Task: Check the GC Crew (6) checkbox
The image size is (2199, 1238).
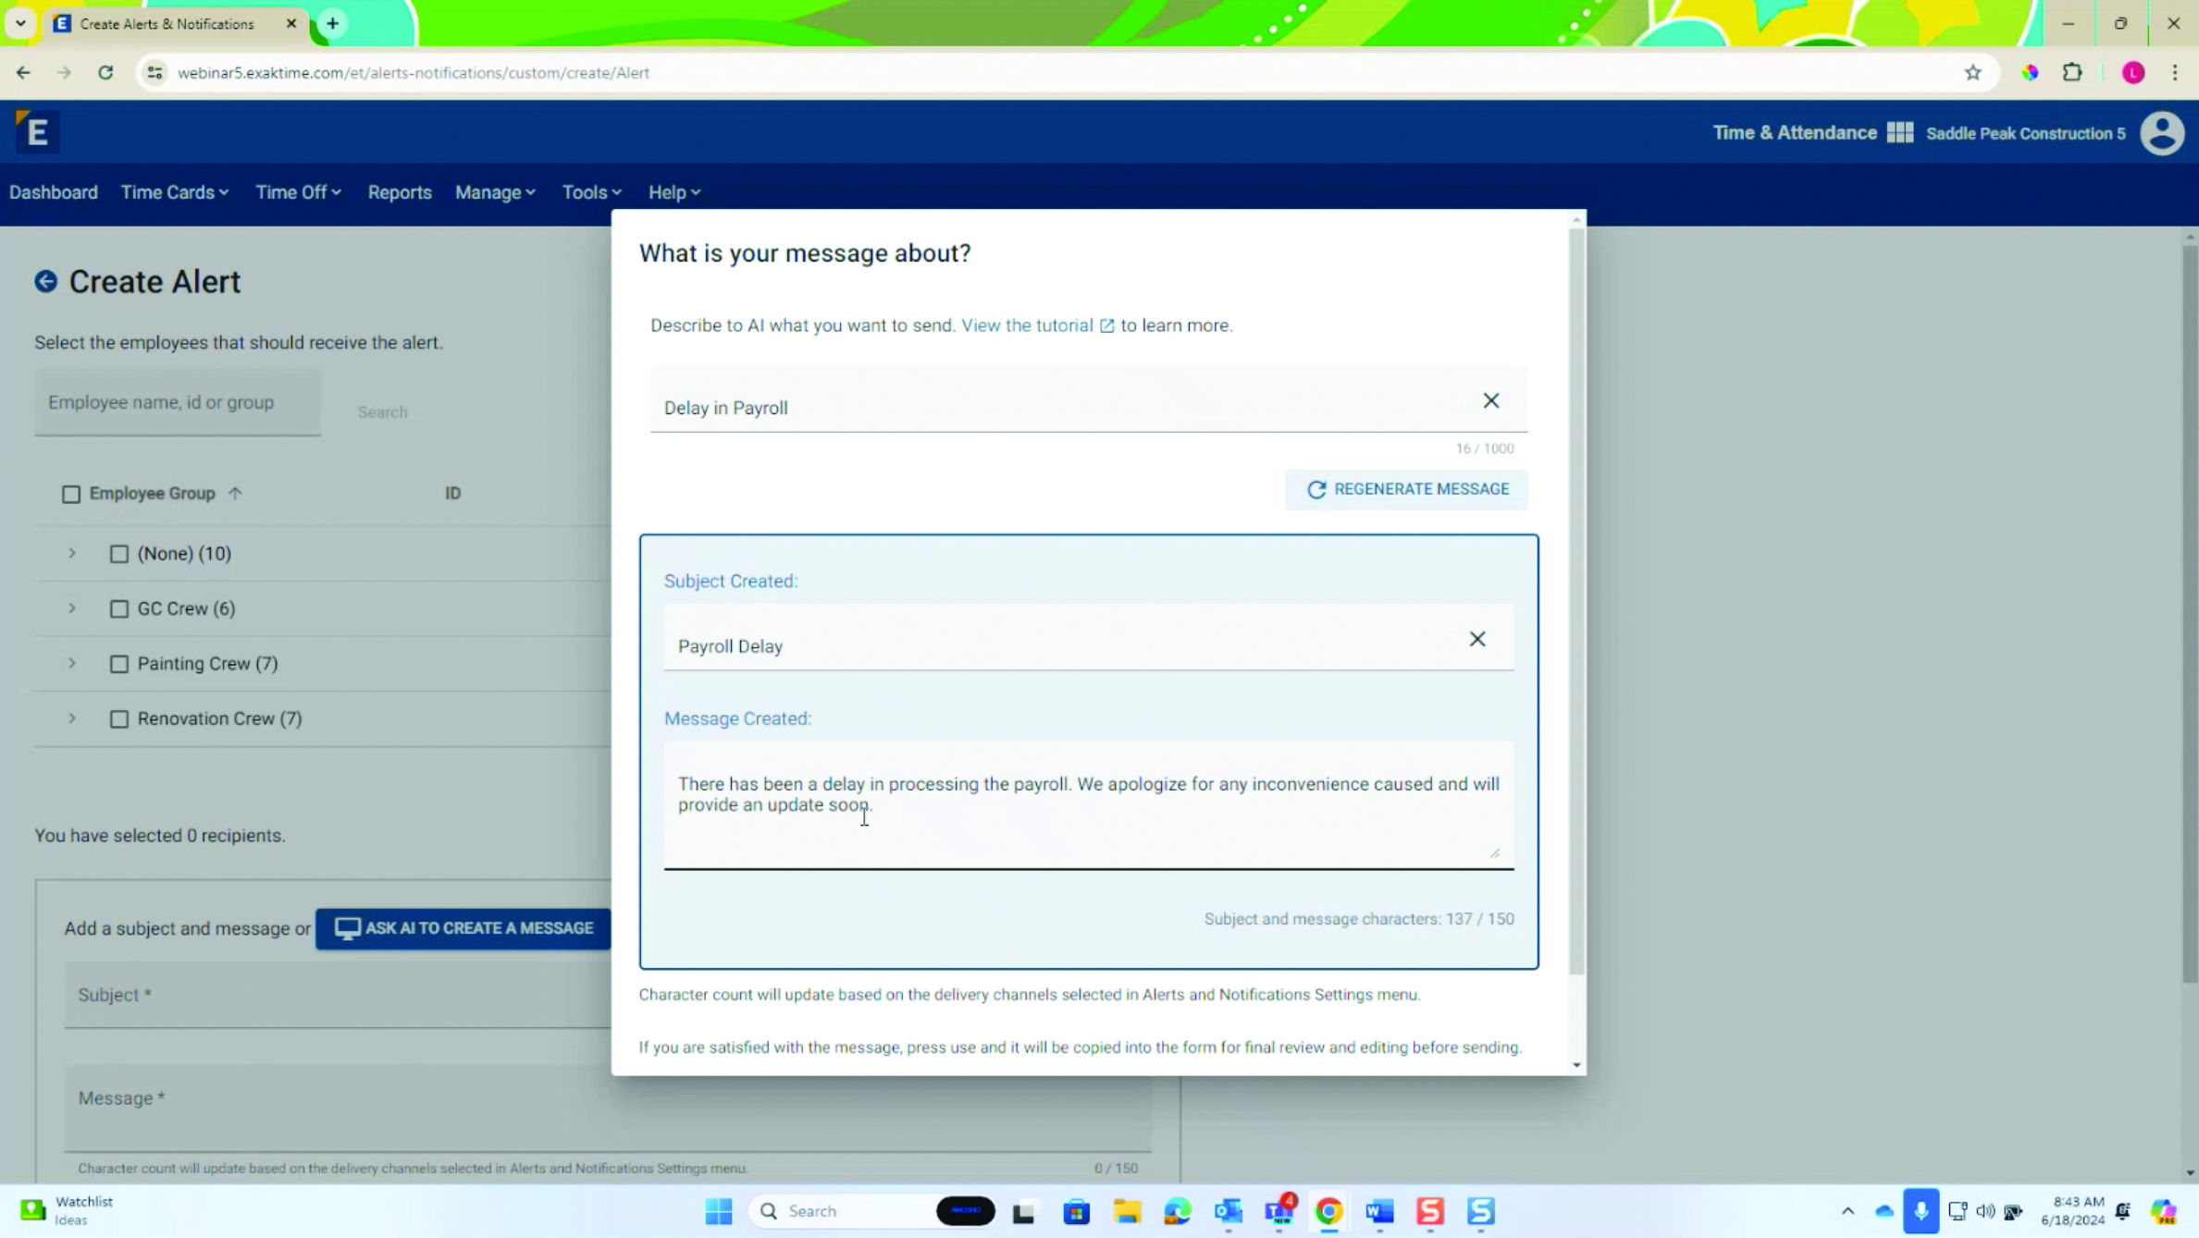Action: pos(119,609)
